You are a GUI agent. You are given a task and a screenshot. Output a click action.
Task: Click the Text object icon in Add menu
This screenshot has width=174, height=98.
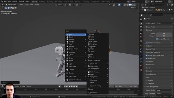[x=67, y=44]
